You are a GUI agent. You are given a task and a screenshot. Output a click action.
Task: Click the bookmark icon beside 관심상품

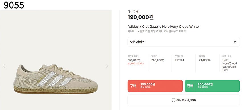pyautogui.click(x=173, y=100)
